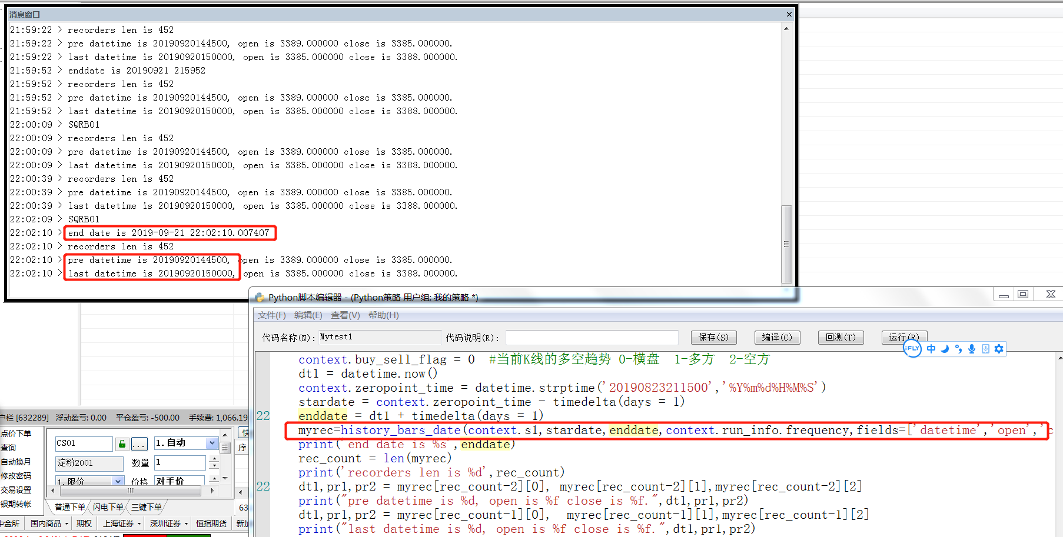Image resolution: width=1063 pixels, height=537 pixels.
Task: Select the 期权 market tab
Action: [84, 523]
